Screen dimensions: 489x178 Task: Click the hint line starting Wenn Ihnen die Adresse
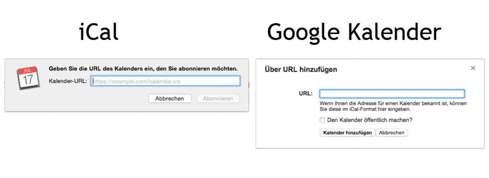393,104
